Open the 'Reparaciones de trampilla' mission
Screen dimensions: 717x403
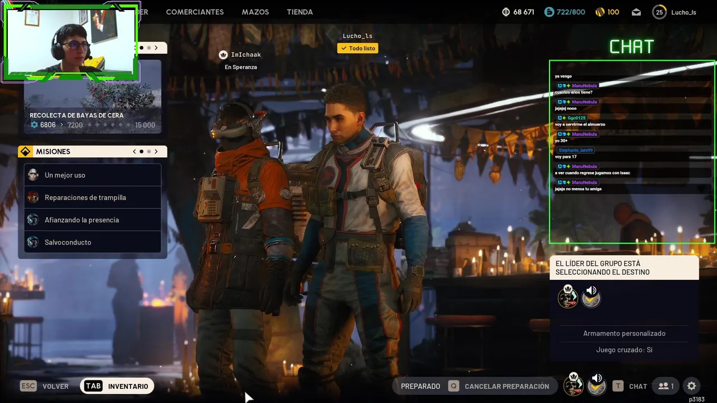click(92, 198)
